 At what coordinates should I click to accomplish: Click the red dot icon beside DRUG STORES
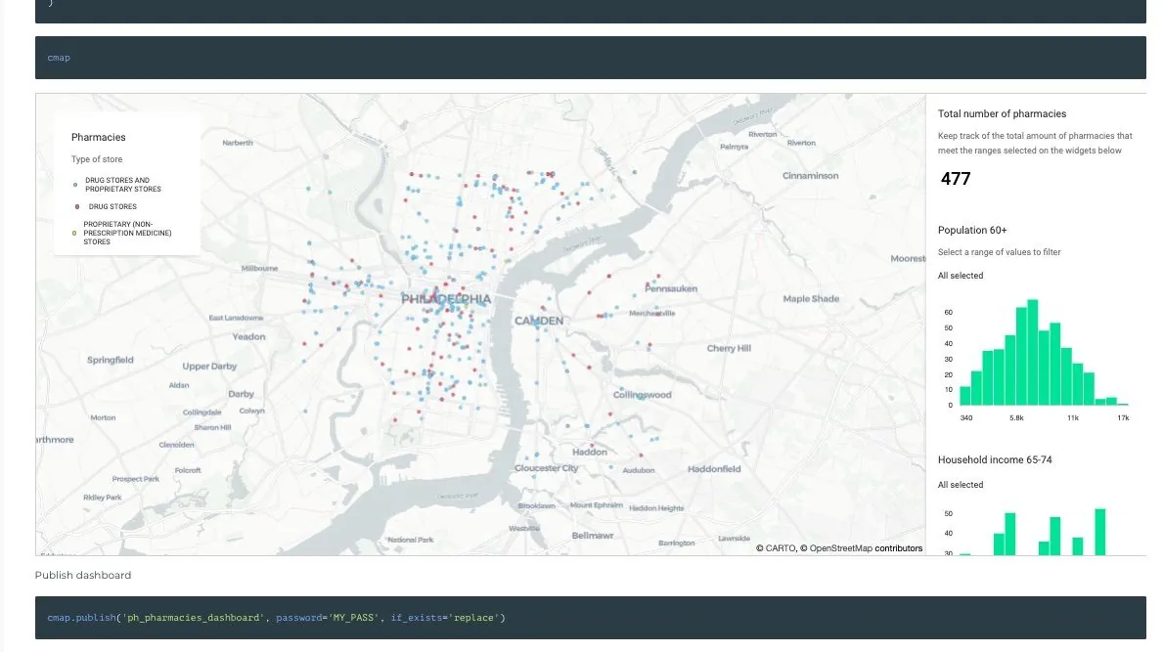[x=77, y=206]
